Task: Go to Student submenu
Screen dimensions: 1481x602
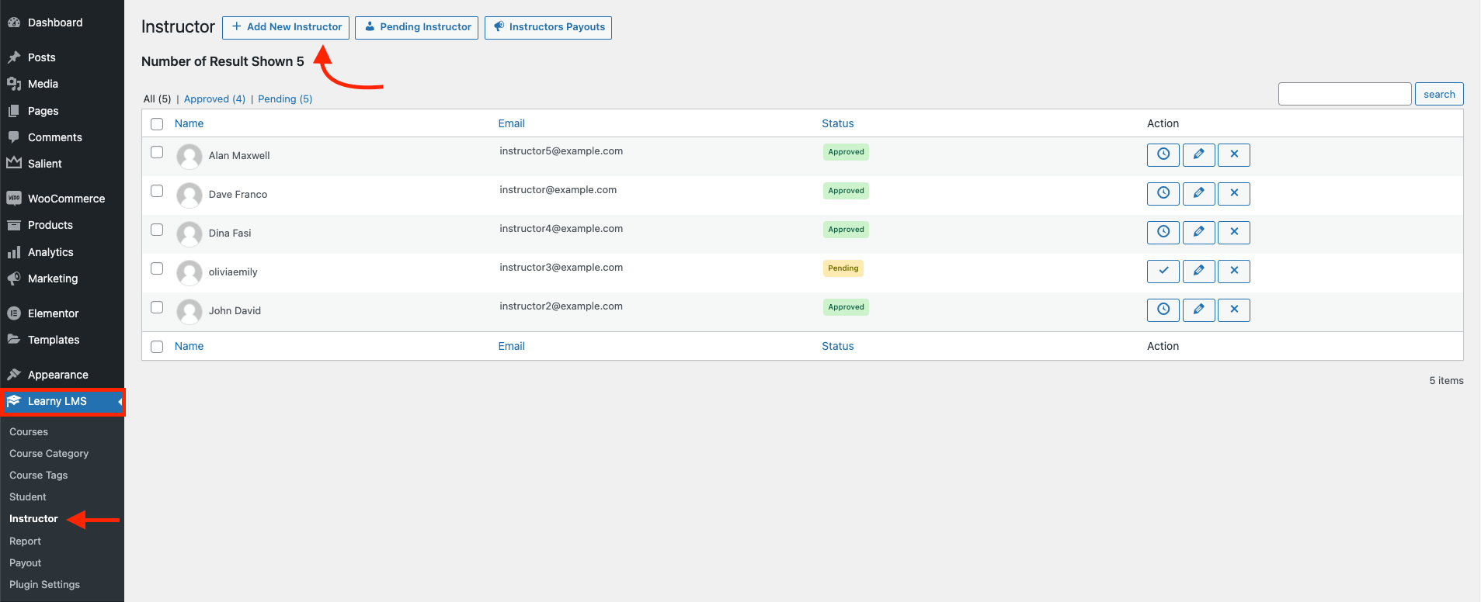Action: [x=28, y=496]
